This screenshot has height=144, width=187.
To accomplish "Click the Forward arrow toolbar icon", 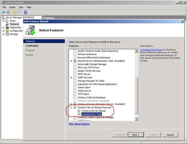I will point(8,12).
